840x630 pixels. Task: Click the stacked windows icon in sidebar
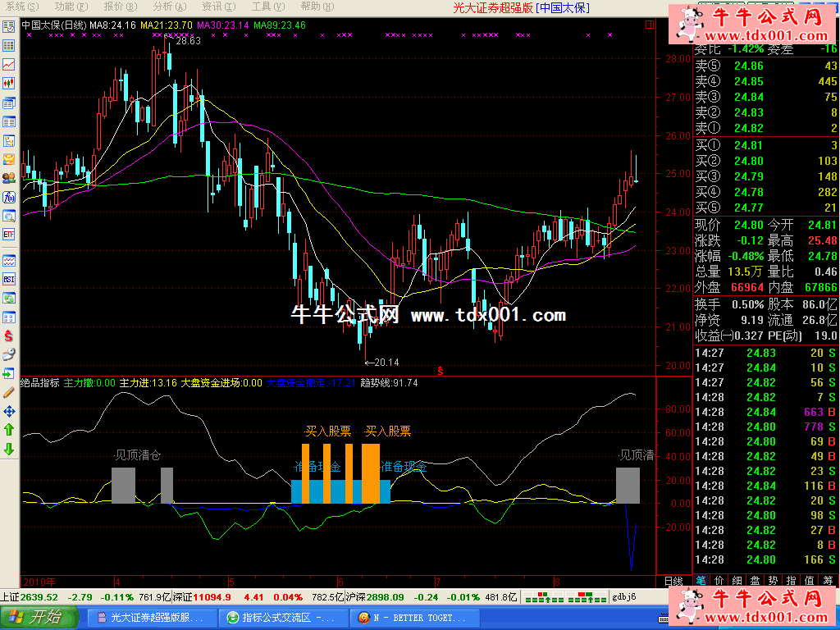[8, 103]
